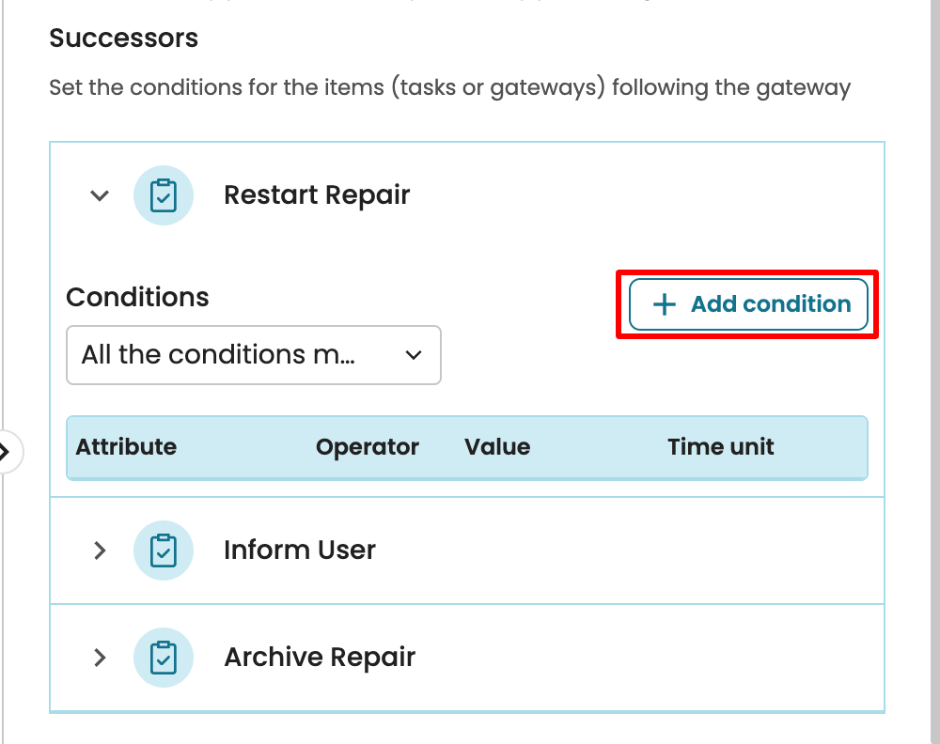Expand the Archive Repair successor chevron
The height and width of the screenshot is (744, 940).
coord(100,658)
